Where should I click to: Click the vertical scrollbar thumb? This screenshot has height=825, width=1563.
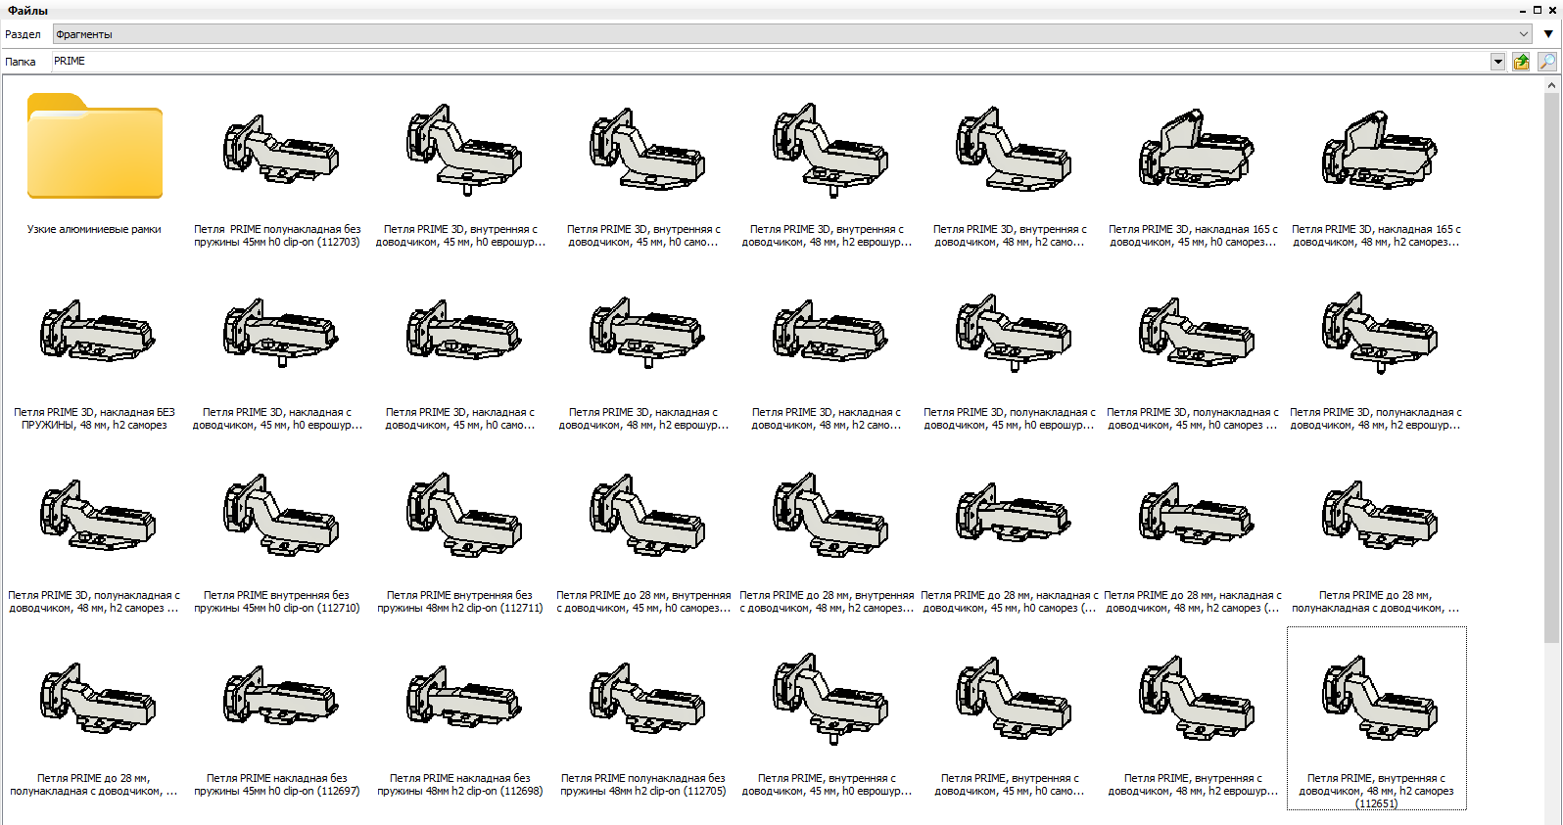(x=1551, y=367)
